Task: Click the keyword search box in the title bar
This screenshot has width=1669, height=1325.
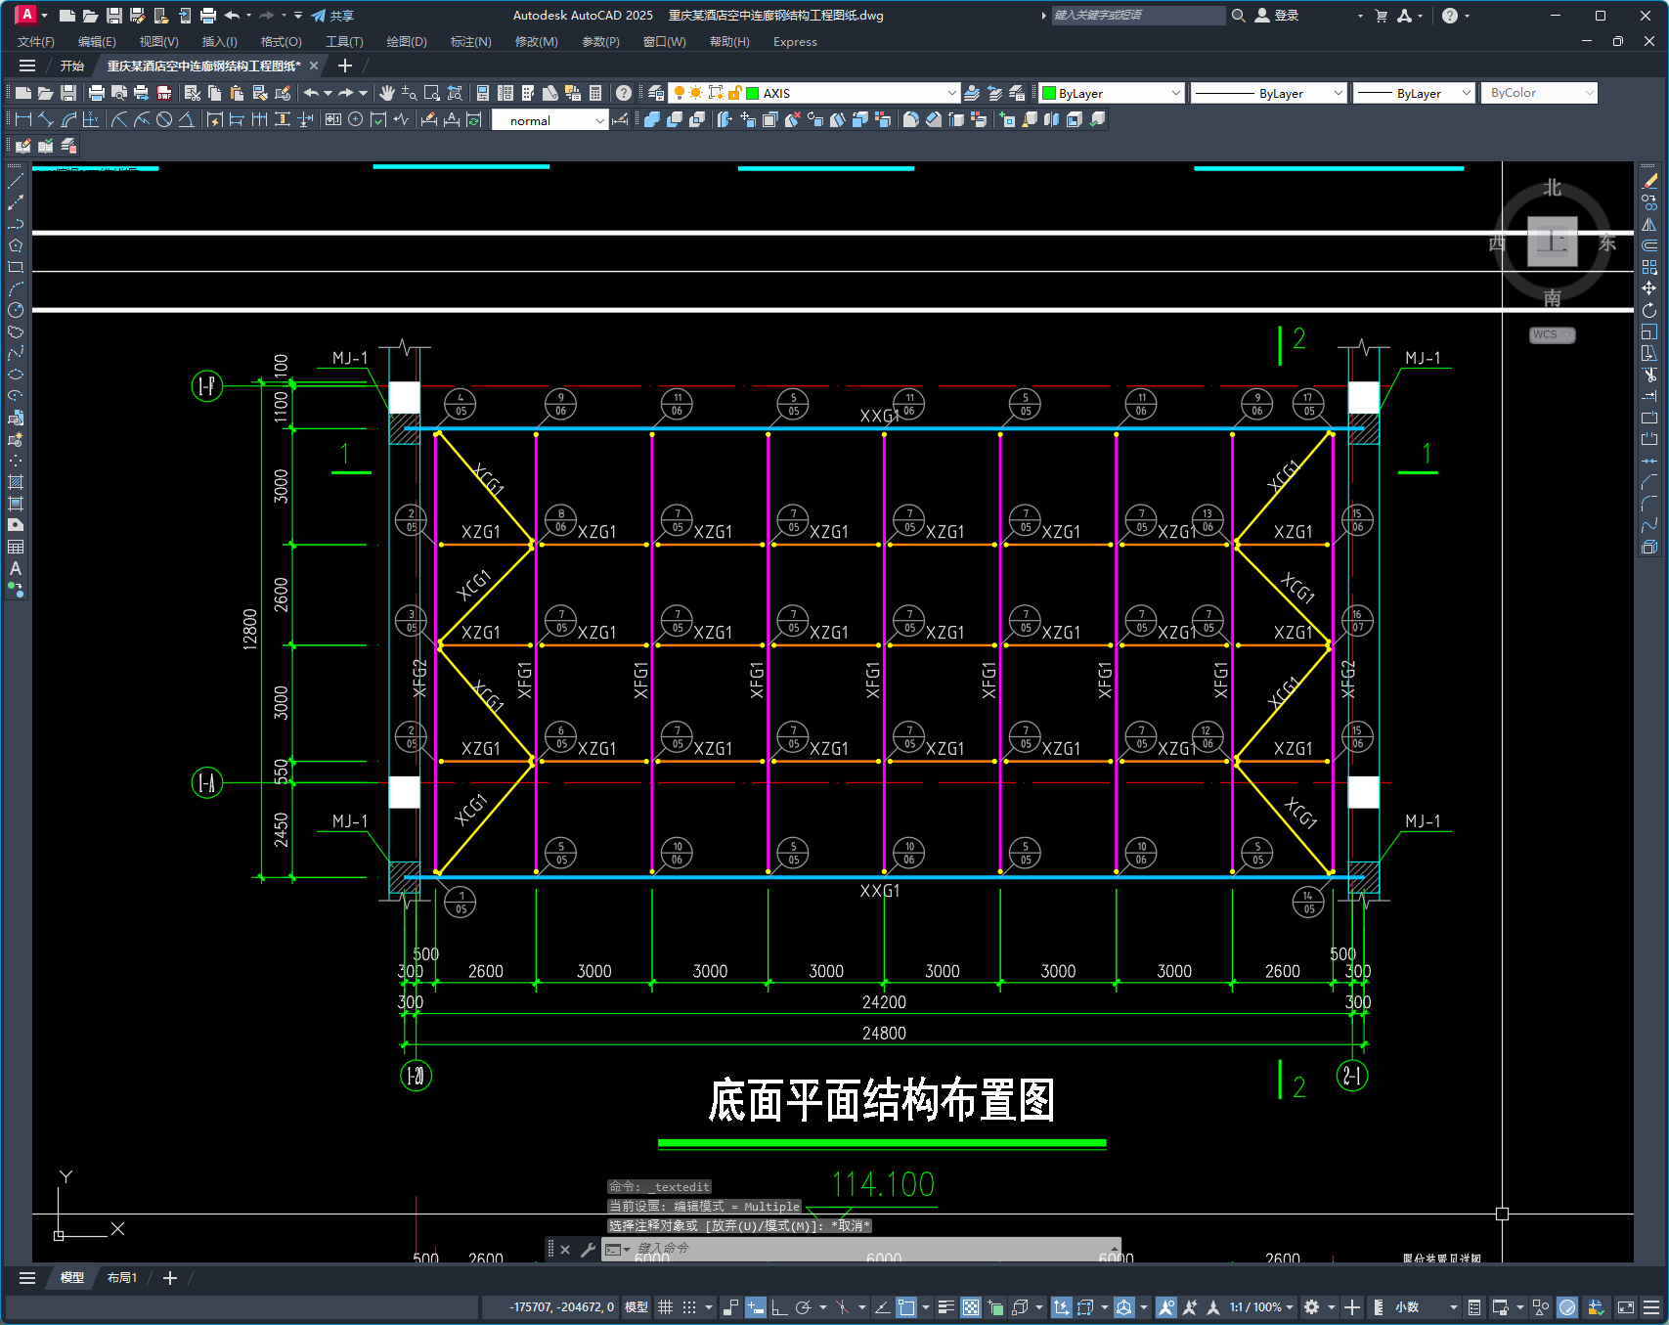Action: tap(1138, 16)
